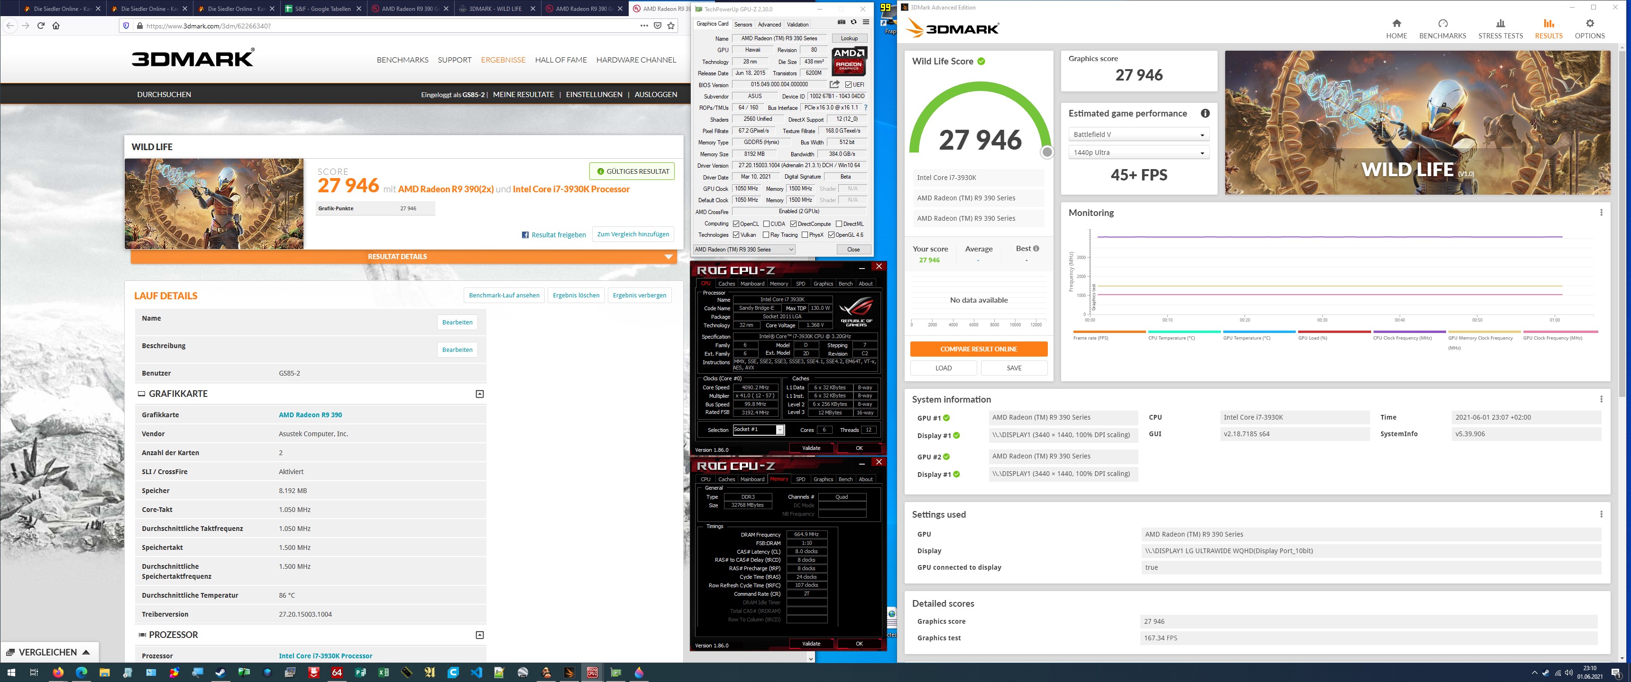Click the BIOS export share icon in GPU-Z
Screen dimensions: 1631x682
tap(834, 84)
